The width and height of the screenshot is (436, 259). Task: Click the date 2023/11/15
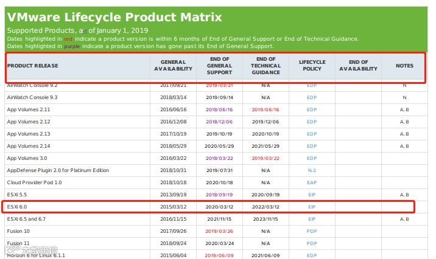[265, 219]
